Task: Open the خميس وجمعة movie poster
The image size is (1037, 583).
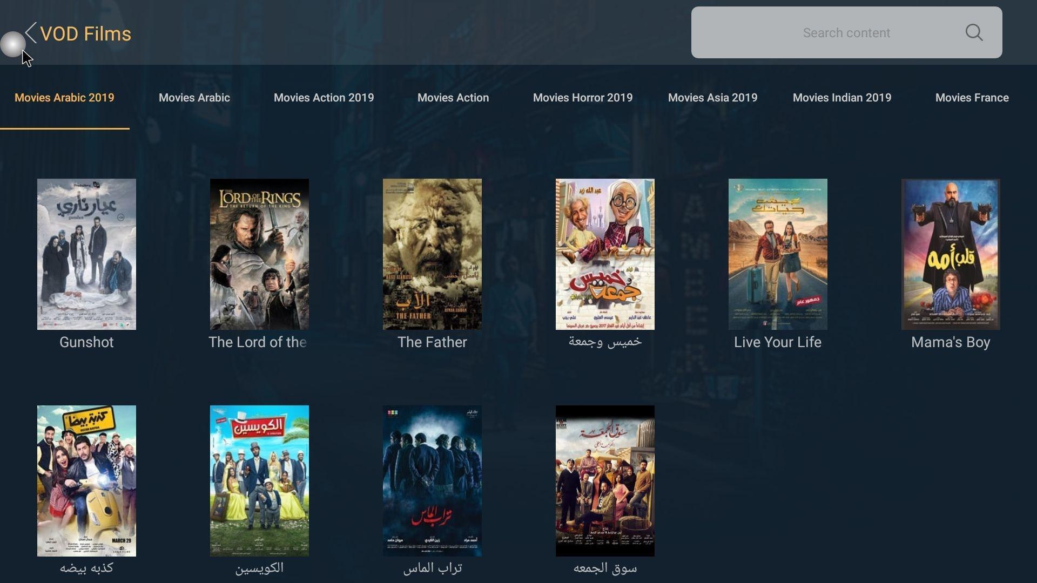Action: 605,254
